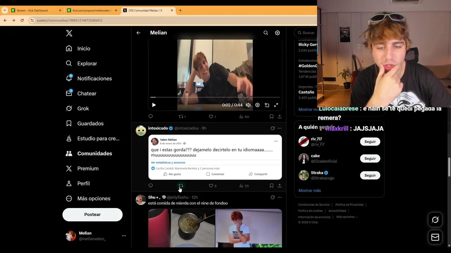Viewport: 451px width, 253px height.
Task: Open intoxicado profile avatar
Action: tap(141, 131)
